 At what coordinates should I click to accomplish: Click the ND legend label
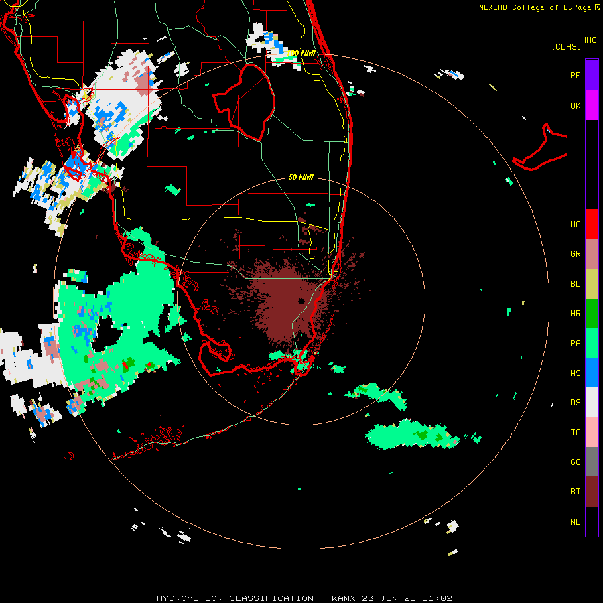(575, 522)
